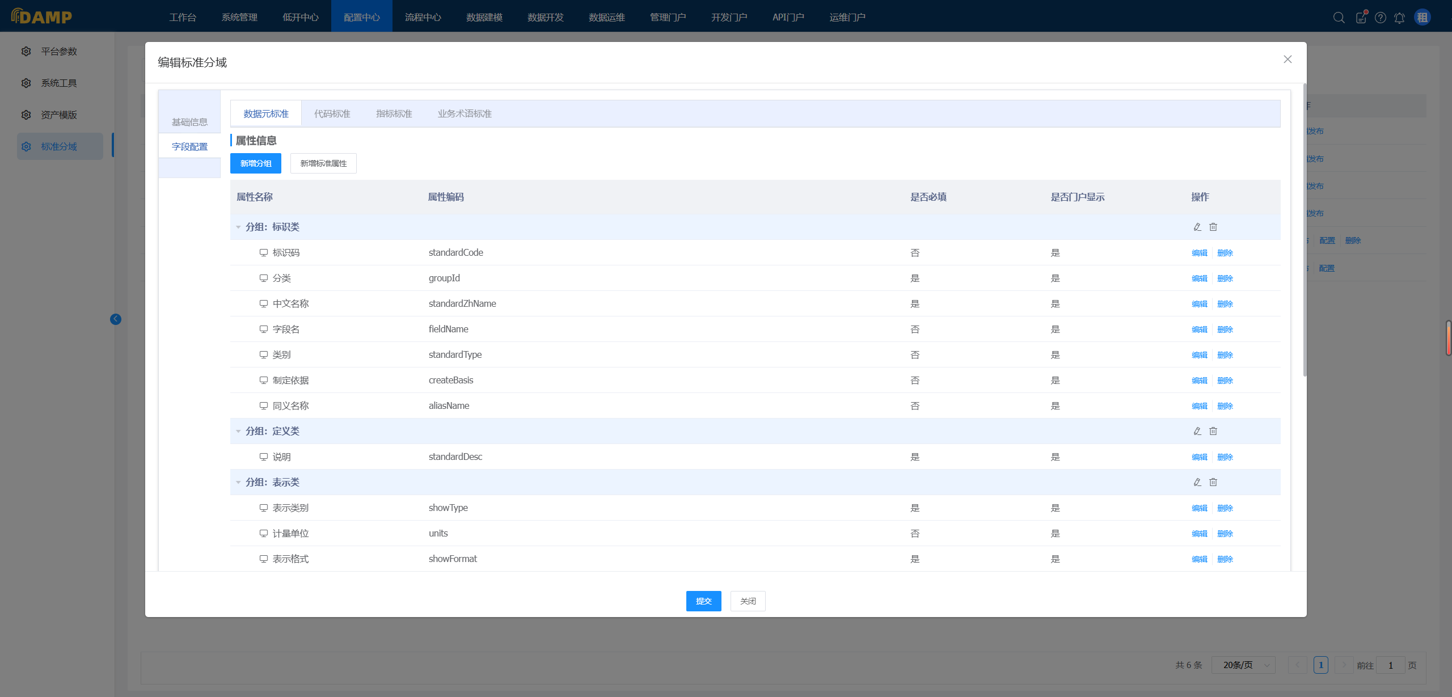Collapse the 分组: 标识类 group
The width and height of the screenshot is (1452, 697).
pos(238,227)
